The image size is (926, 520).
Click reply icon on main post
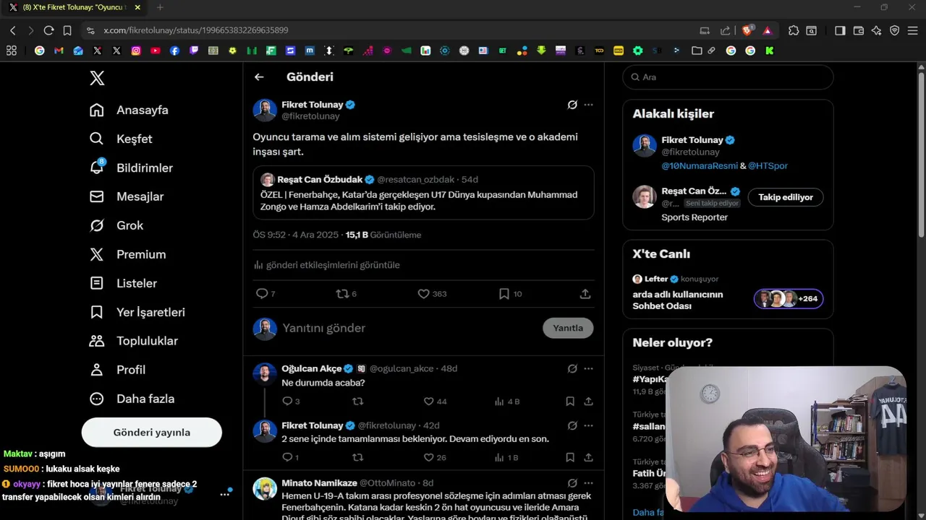point(262,293)
